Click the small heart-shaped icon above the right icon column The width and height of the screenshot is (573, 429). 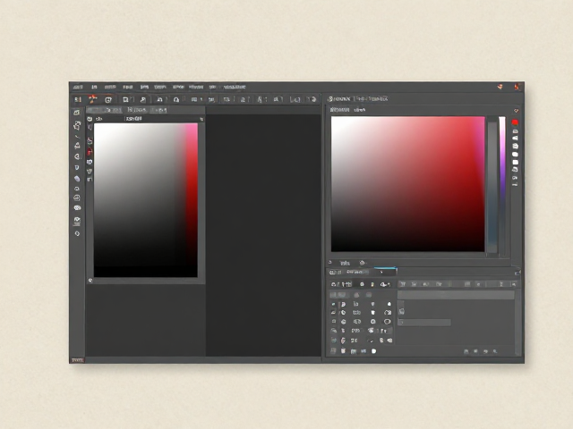point(516,111)
